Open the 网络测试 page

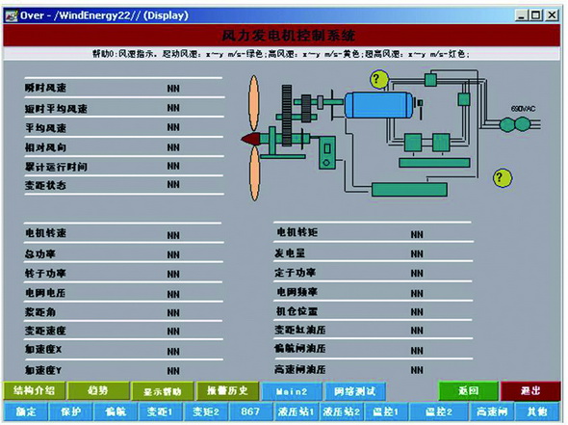354,391
